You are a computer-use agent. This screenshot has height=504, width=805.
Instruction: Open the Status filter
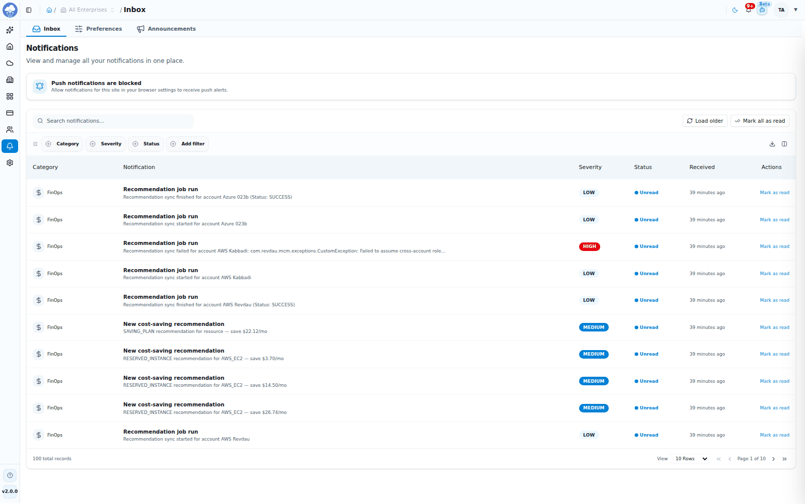[x=146, y=144]
